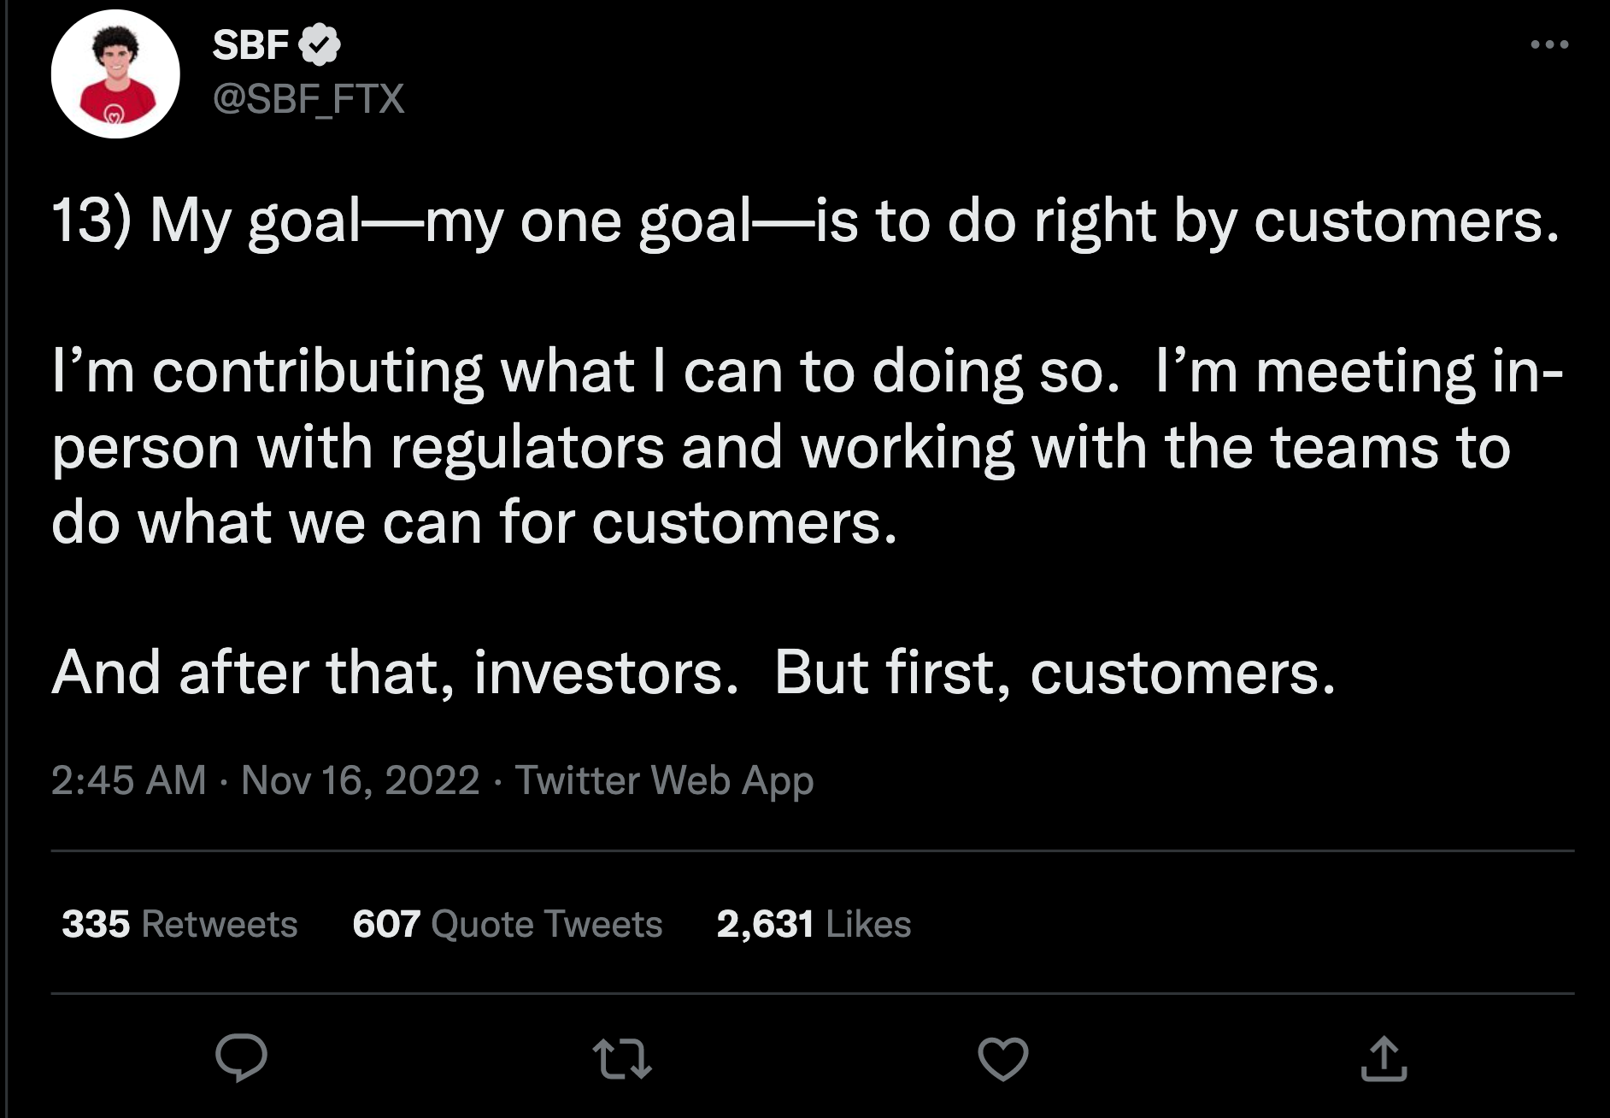The height and width of the screenshot is (1118, 1610).
Task: Open the SBF display name link
Action: pos(250,44)
